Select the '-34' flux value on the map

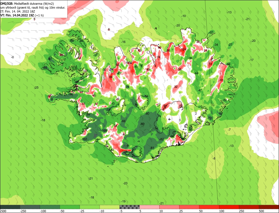click(216, 45)
